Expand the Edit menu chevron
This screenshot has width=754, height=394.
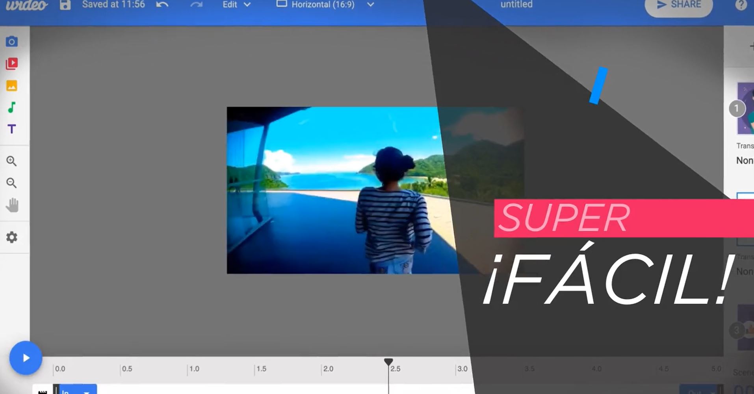tap(247, 5)
